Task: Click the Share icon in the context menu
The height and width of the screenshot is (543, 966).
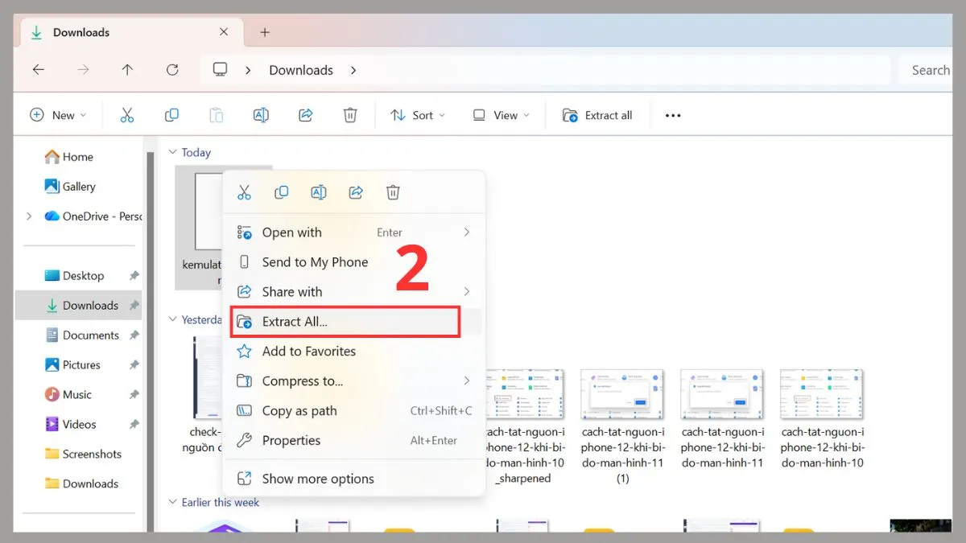Action: (x=356, y=192)
